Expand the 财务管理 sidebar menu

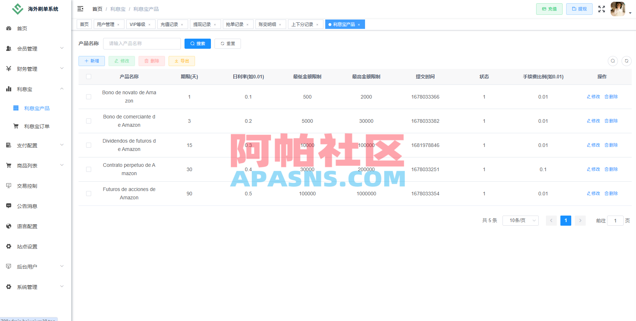(35, 69)
